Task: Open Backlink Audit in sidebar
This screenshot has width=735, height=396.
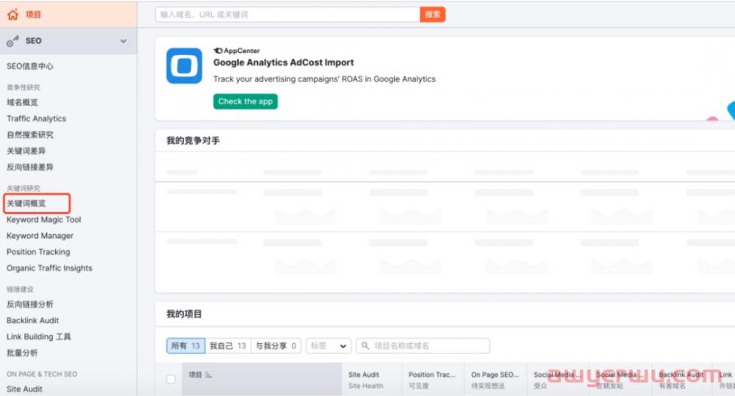Action: (33, 320)
